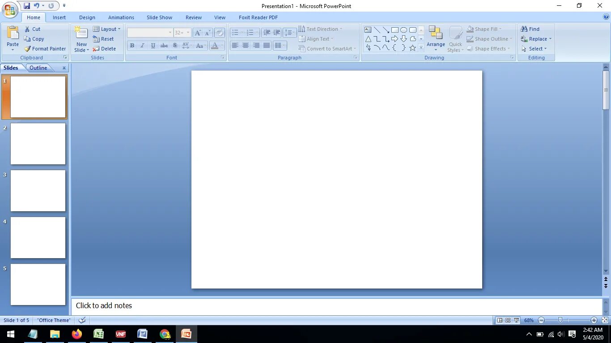Select the down block arrow shape

(x=403, y=39)
